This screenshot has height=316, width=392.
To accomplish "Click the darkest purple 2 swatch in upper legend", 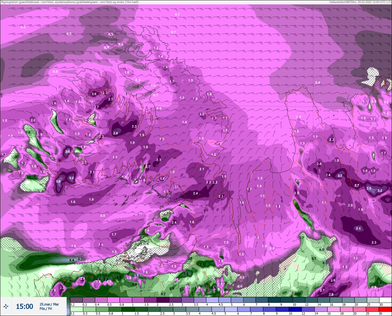I will tap(163, 300).
